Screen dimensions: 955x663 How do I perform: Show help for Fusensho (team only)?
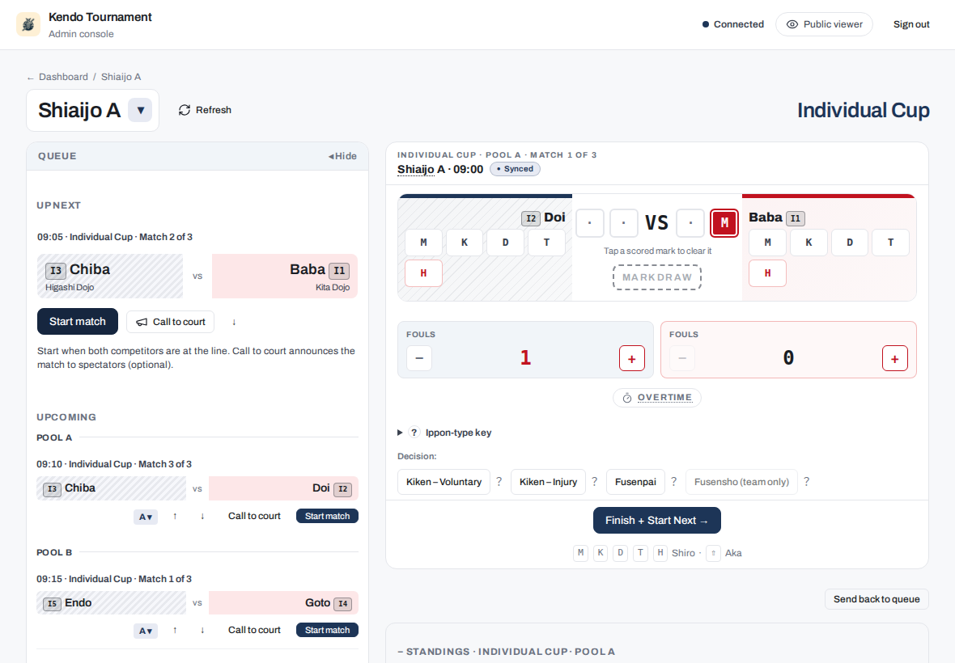[x=806, y=482]
